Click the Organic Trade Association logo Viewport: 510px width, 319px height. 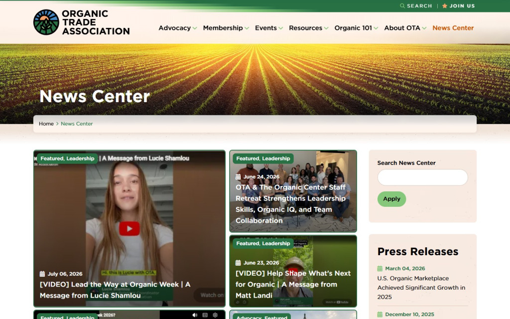click(81, 22)
